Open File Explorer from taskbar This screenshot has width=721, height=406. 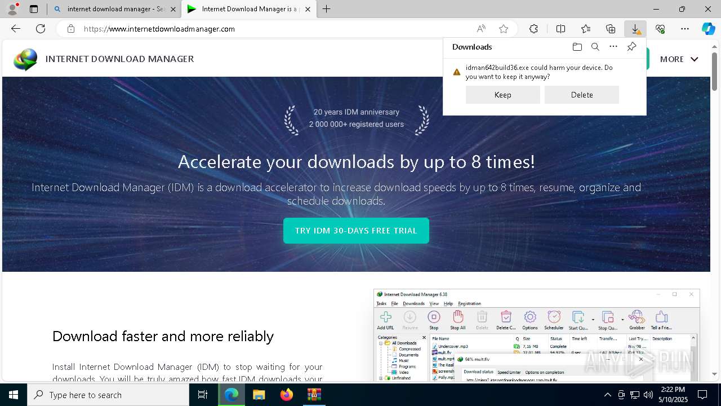coord(259,395)
